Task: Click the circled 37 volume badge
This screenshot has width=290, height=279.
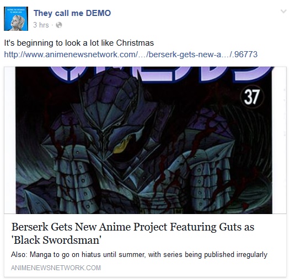Action: coord(252,97)
